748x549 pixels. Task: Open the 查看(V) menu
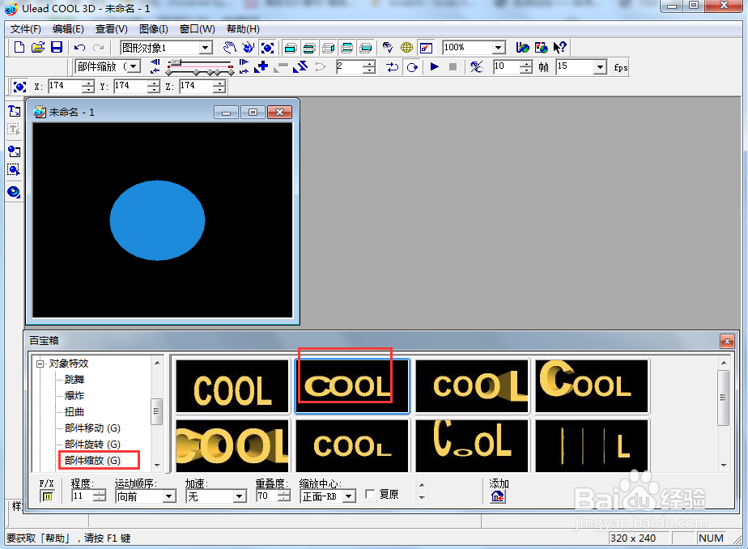click(x=111, y=29)
